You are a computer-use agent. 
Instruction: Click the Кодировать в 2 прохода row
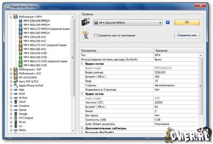(139, 89)
